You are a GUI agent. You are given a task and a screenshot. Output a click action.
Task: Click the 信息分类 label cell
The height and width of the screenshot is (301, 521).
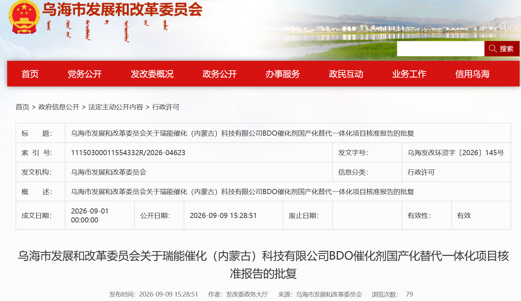(x=367, y=172)
